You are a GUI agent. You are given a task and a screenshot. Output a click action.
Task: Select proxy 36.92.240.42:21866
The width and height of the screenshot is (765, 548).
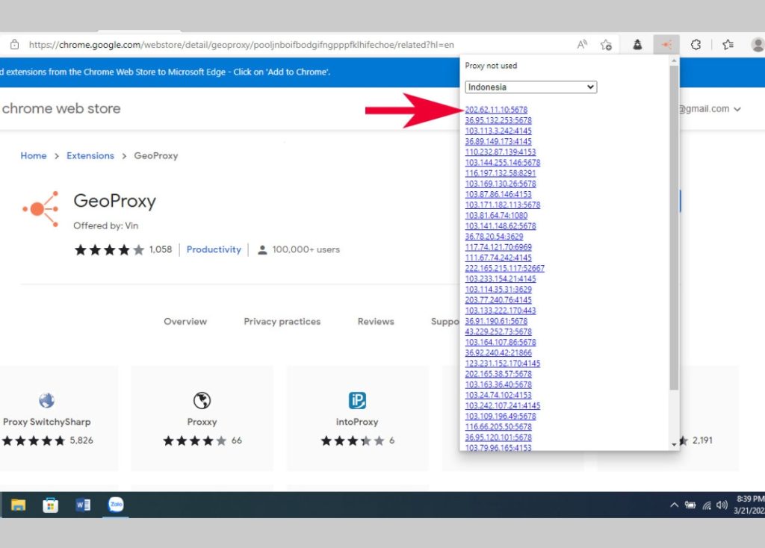point(498,352)
